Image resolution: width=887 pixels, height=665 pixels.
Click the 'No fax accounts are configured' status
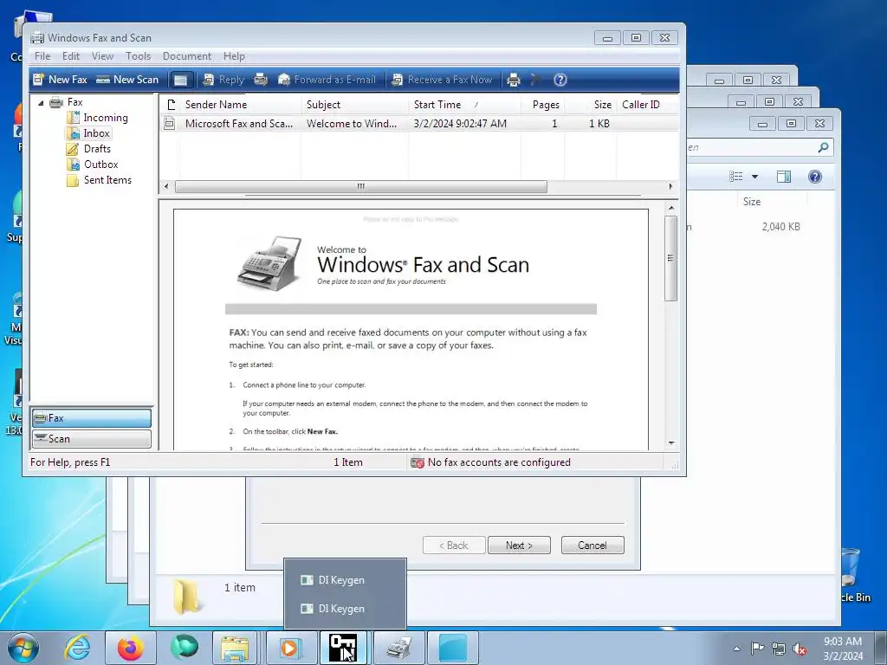click(490, 462)
